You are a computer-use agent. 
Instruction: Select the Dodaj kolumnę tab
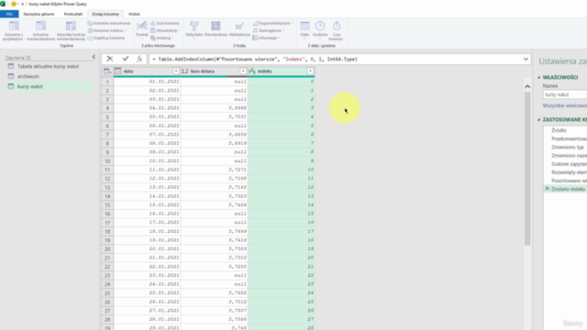pyautogui.click(x=105, y=15)
